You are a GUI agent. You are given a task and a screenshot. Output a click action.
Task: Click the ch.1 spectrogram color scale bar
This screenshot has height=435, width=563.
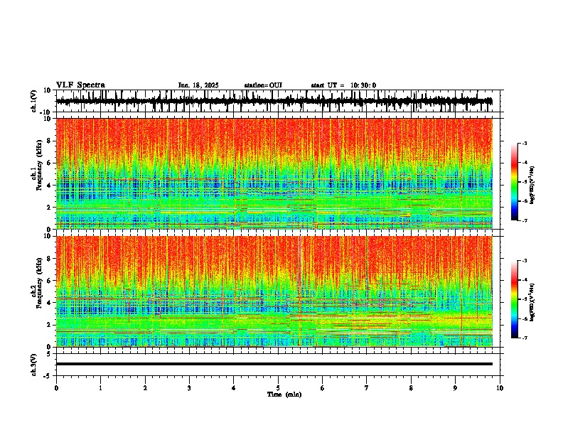pyautogui.click(x=514, y=182)
